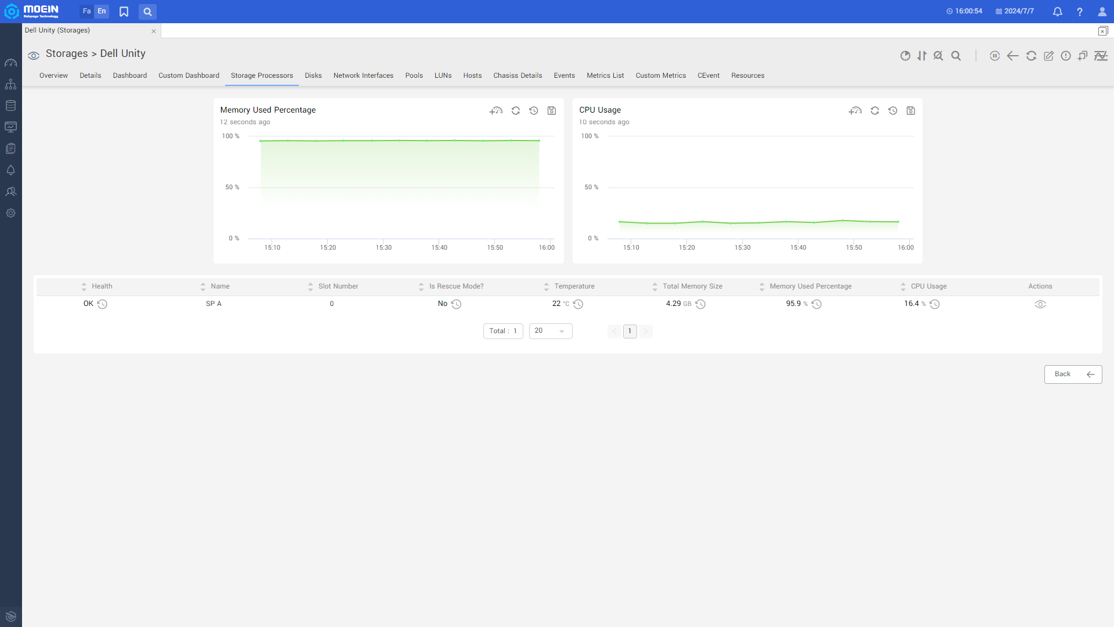Open the Chasiss Details tab

(x=518, y=75)
